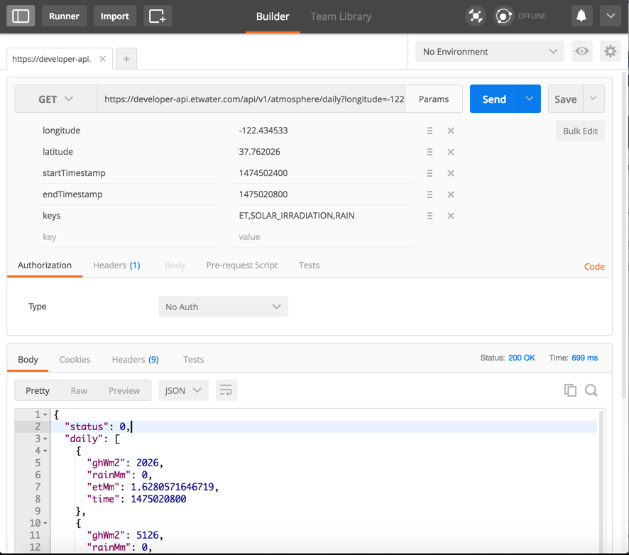Search the response body
Screen dimensions: 629x555
click(591, 390)
